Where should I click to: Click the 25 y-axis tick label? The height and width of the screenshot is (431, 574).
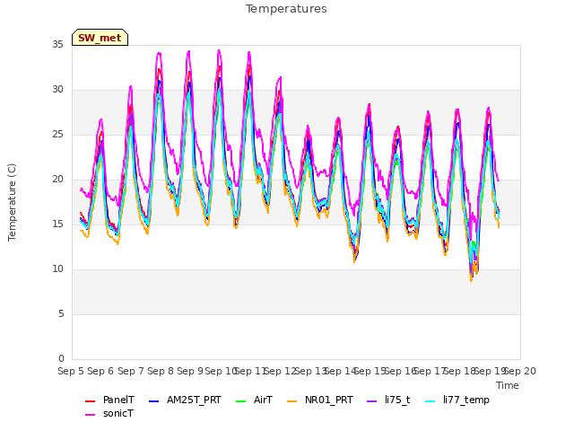(x=57, y=134)
